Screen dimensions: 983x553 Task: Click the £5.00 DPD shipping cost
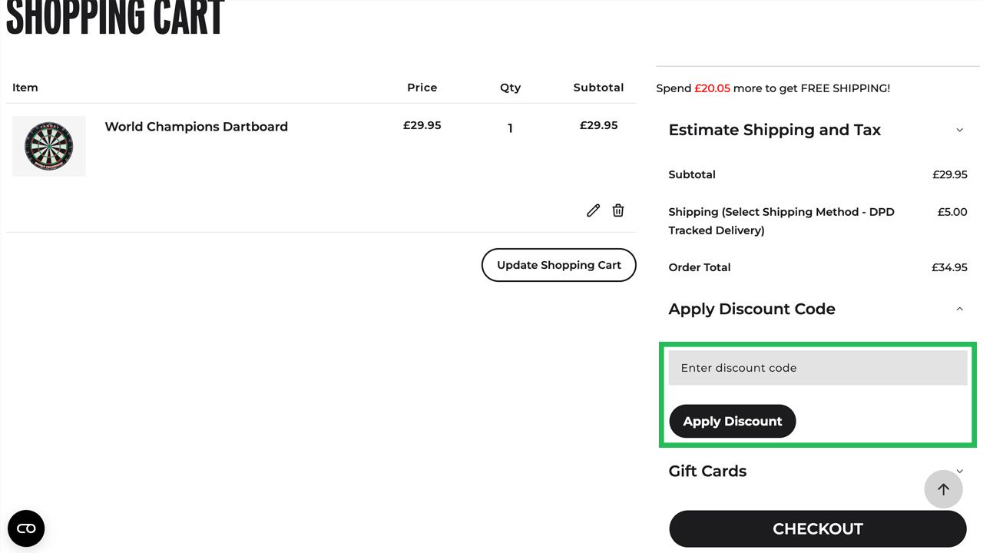click(x=952, y=212)
